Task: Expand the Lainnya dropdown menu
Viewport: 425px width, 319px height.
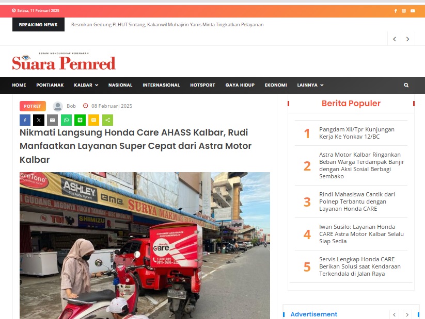Action: (x=310, y=85)
